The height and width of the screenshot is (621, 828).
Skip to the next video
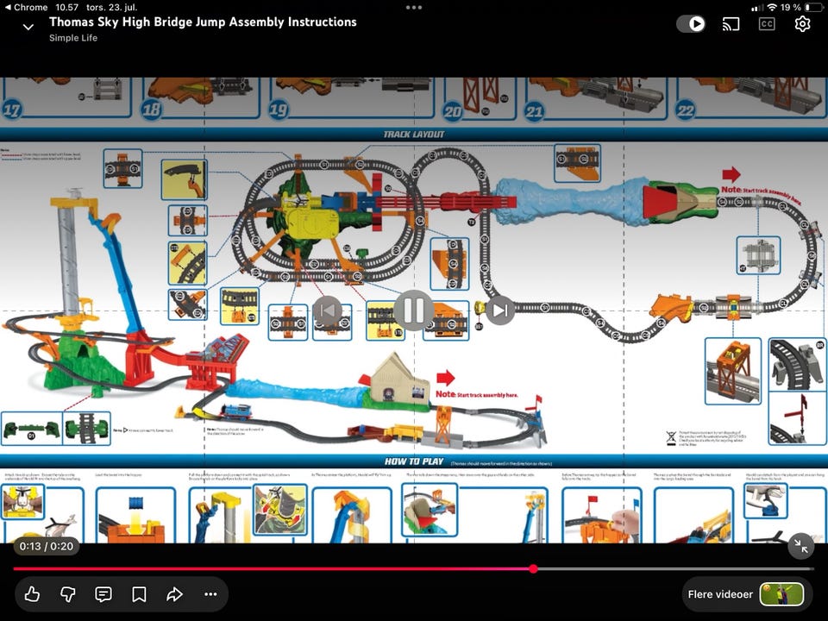coord(499,310)
